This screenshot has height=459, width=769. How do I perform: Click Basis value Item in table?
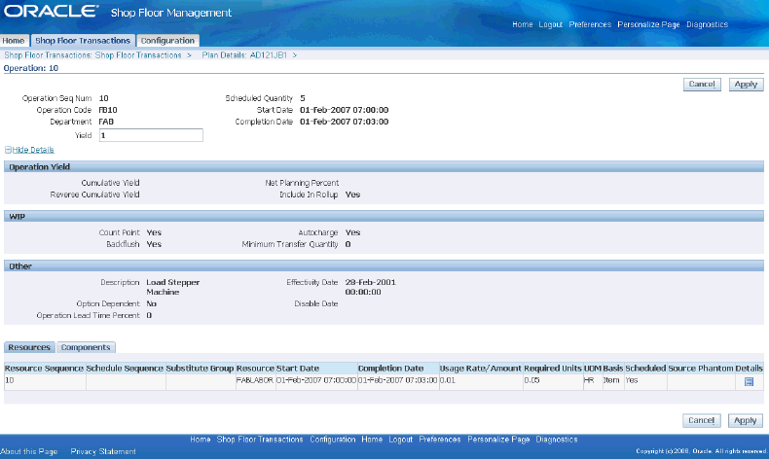click(611, 380)
